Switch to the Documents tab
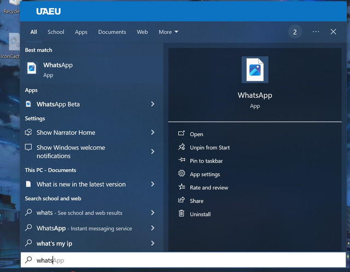Viewport: 350px width, 272px height. point(112,32)
